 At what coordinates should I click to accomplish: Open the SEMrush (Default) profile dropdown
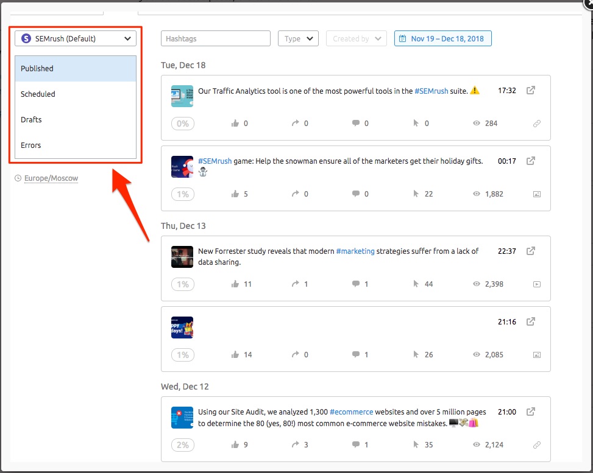pos(75,38)
